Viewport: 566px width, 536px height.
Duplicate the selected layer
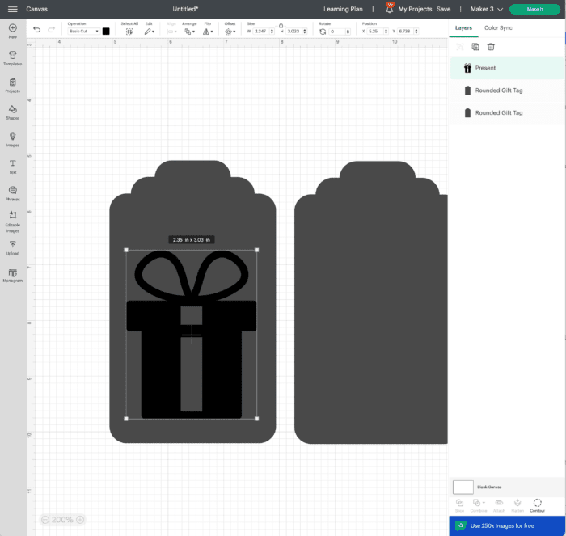pyautogui.click(x=475, y=47)
